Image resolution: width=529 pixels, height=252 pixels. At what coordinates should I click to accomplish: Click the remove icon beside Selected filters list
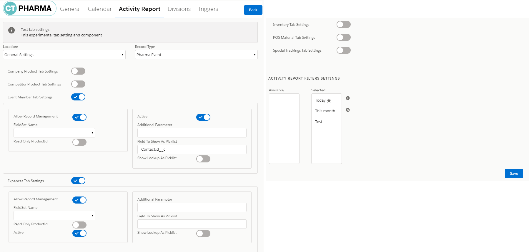(x=347, y=110)
